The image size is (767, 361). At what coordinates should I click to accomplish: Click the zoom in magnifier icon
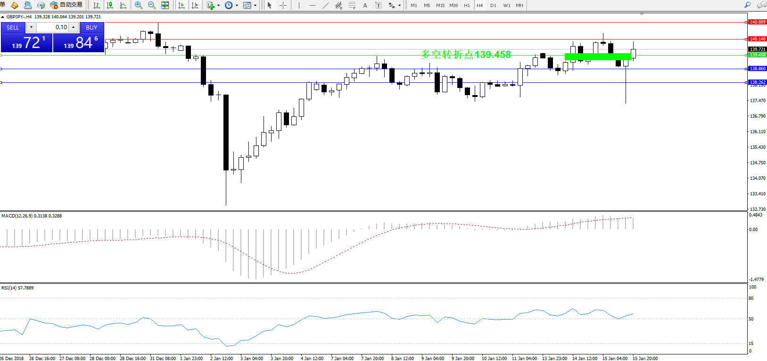point(138,5)
